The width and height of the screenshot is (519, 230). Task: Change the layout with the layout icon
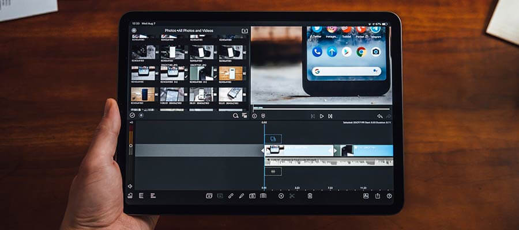[366, 196]
